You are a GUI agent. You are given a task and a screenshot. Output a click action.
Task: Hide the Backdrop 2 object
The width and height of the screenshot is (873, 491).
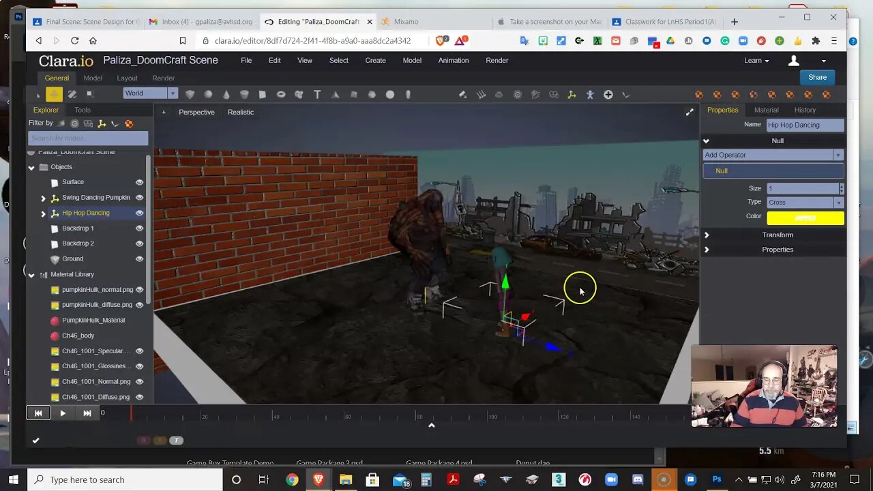139,243
